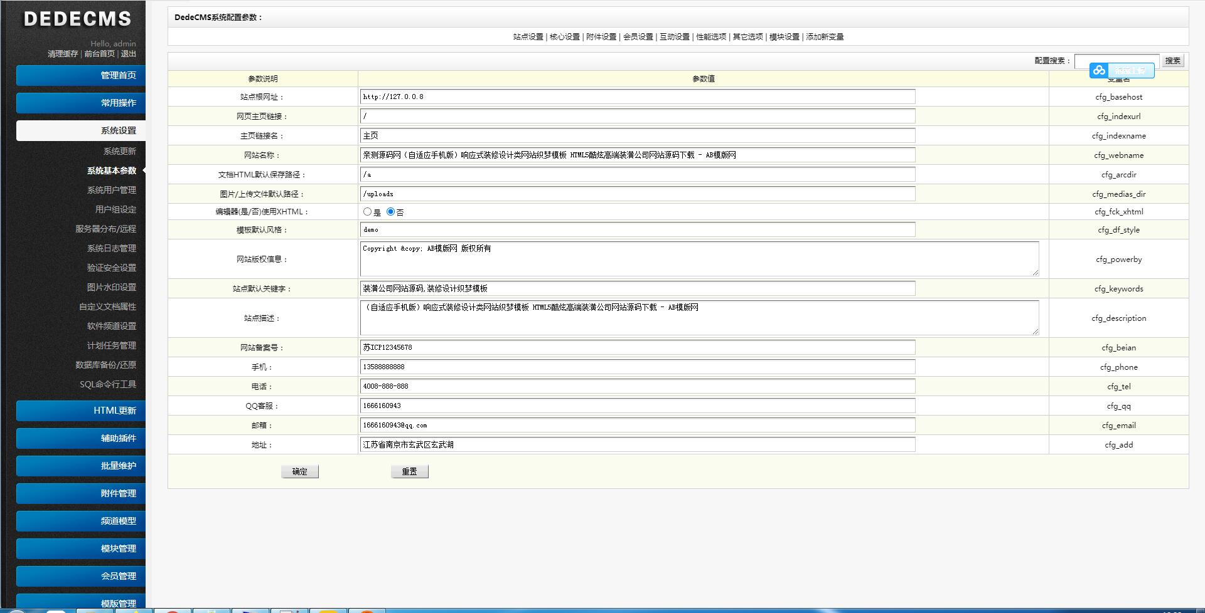Collapse the 系统设置 sidebar section
This screenshot has height=613, width=1205.
[81, 130]
